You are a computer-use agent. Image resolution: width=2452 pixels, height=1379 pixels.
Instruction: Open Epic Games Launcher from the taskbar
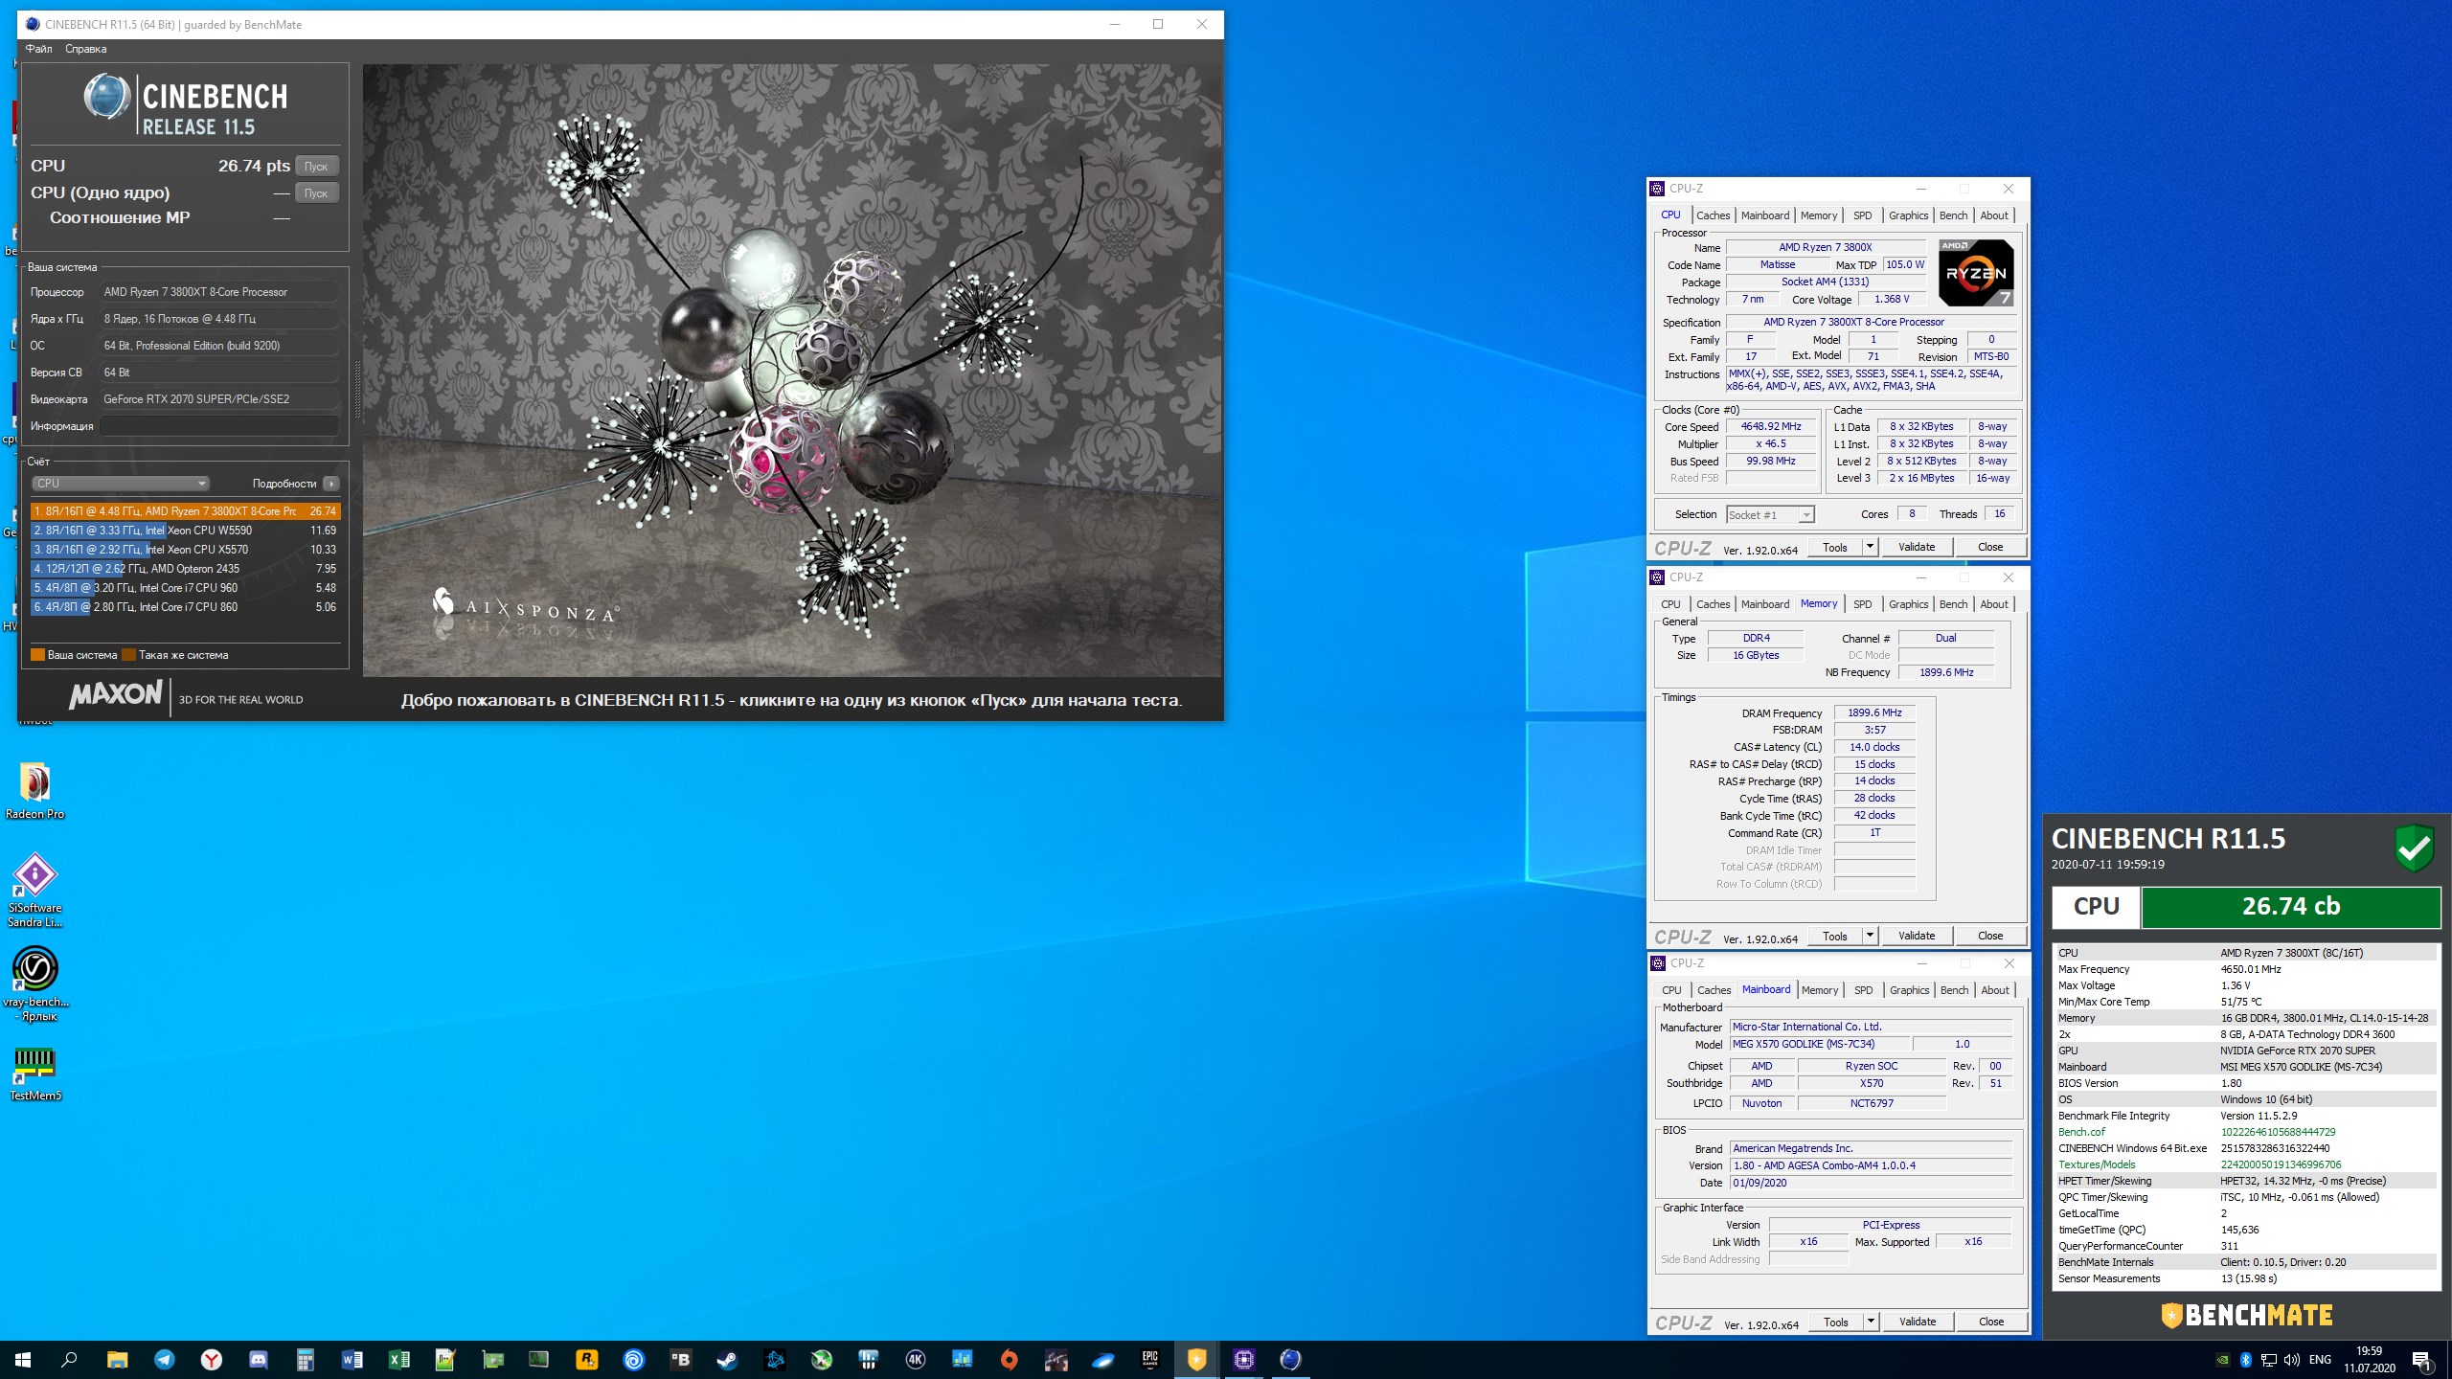tap(1150, 1359)
